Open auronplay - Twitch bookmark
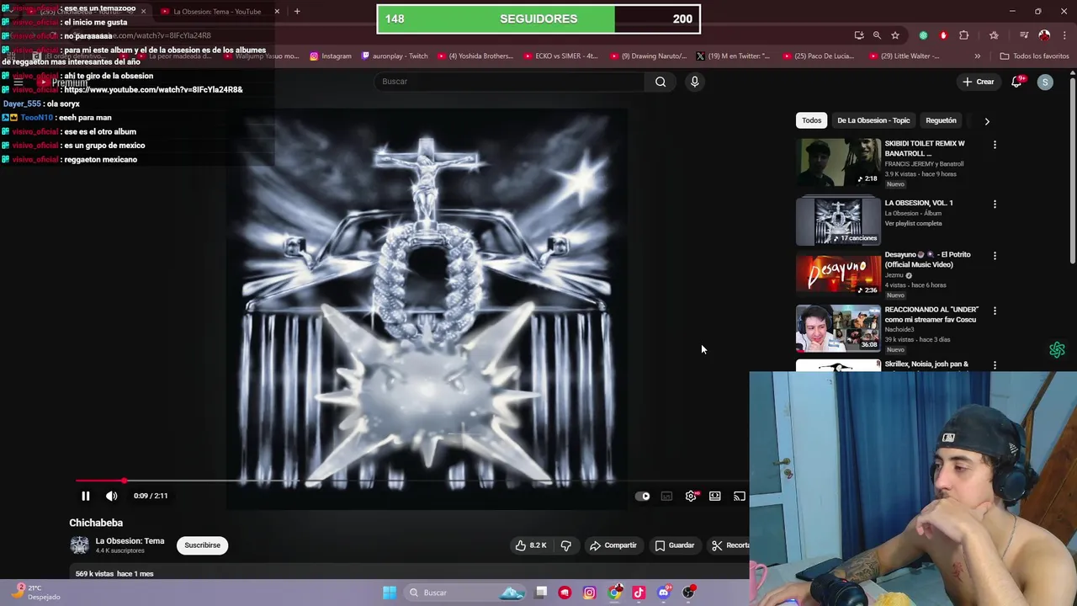The width and height of the screenshot is (1077, 606). pos(394,56)
